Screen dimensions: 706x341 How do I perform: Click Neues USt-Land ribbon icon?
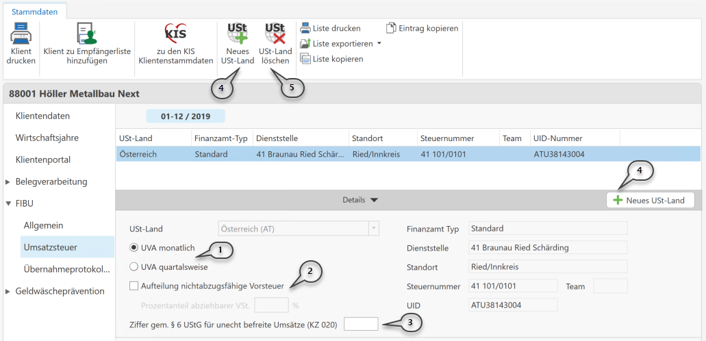[x=237, y=34]
